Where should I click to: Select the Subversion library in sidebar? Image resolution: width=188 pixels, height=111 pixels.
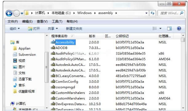point(24,55)
